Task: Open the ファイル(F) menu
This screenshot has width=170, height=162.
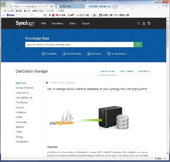Action: point(9,11)
